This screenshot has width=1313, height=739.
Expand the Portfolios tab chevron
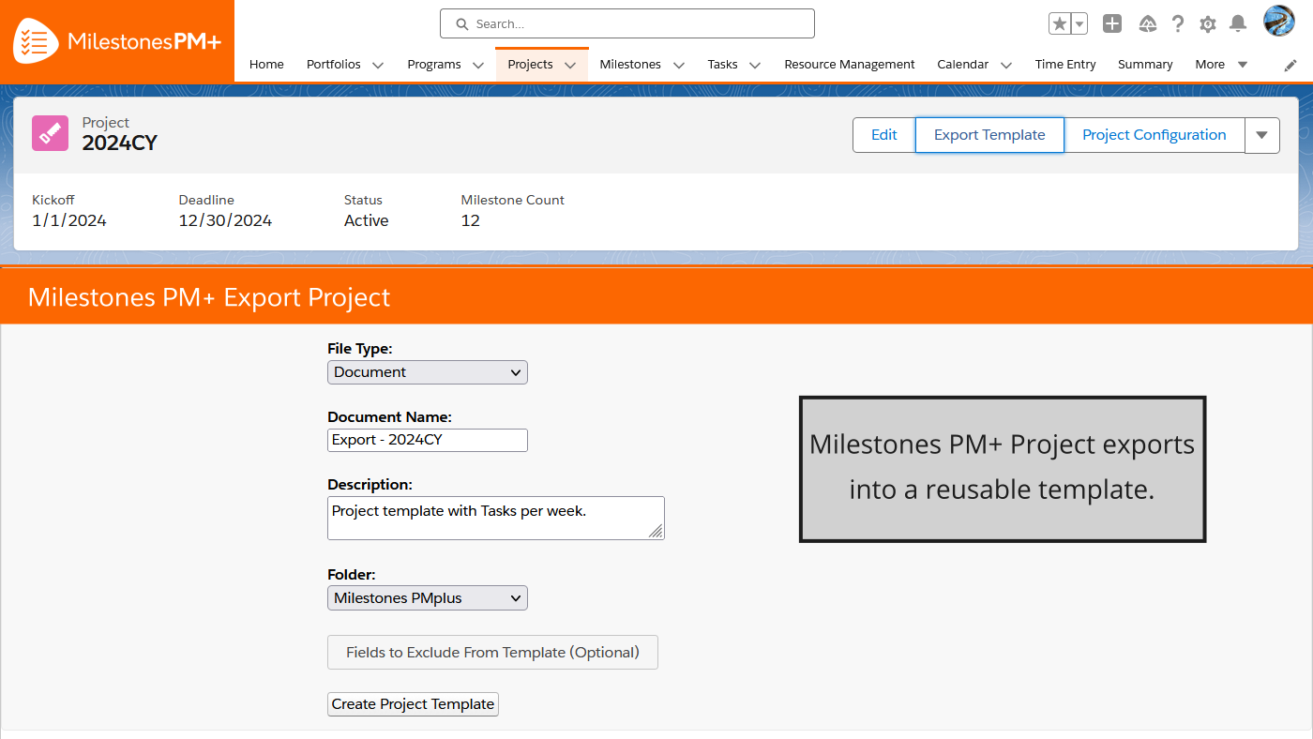[378, 66]
